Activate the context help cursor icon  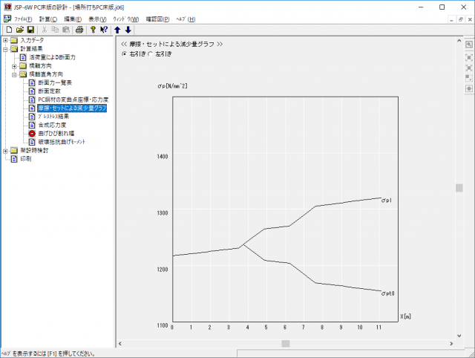tap(104, 30)
